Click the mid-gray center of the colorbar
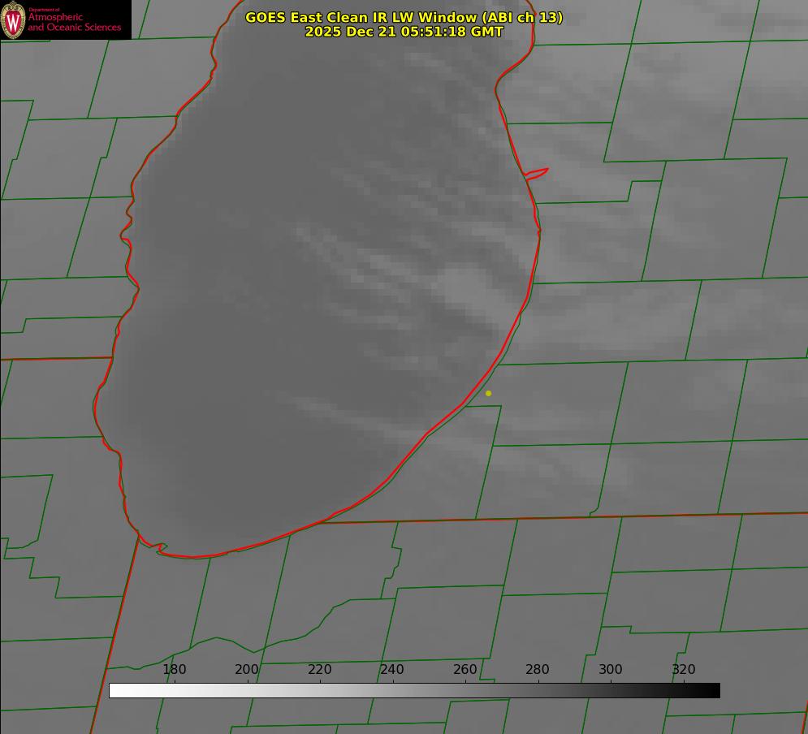The width and height of the screenshot is (808, 734). click(x=414, y=690)
